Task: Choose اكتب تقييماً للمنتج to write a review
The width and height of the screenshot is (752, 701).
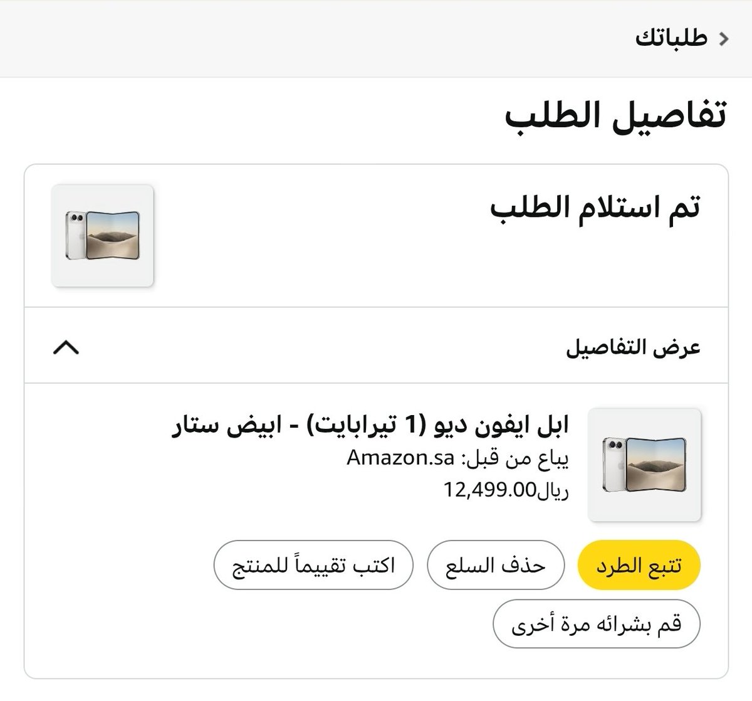Action: point(314,565)
